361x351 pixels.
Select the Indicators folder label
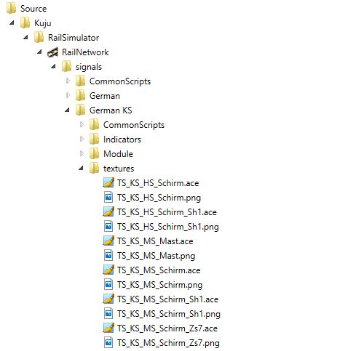(122, 140)
